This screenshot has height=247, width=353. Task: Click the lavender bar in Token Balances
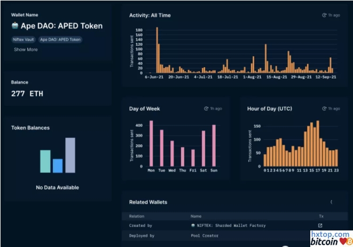click(70, 155)
